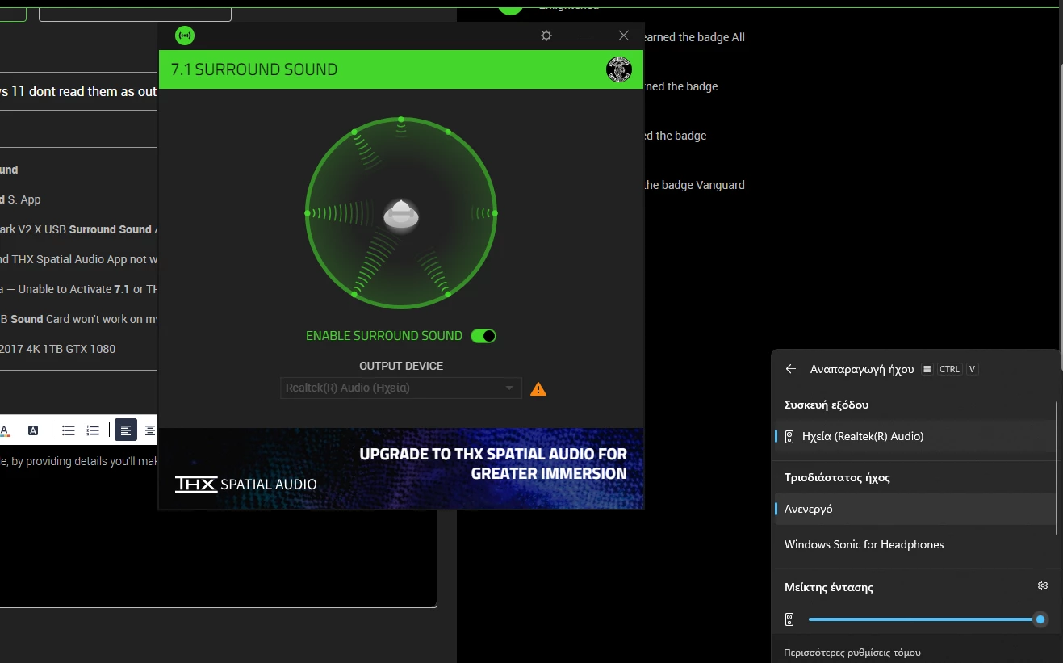Click the '7.1 SURROUND SOUND' header title
Image resolution: width=1063 pixels, height=663 pixels.
coord(254,69)
